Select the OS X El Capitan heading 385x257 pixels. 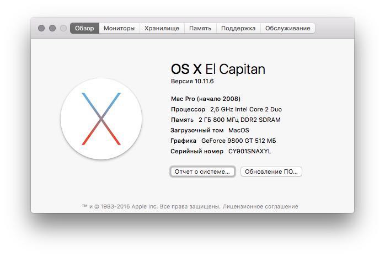(x=218, y=69)
